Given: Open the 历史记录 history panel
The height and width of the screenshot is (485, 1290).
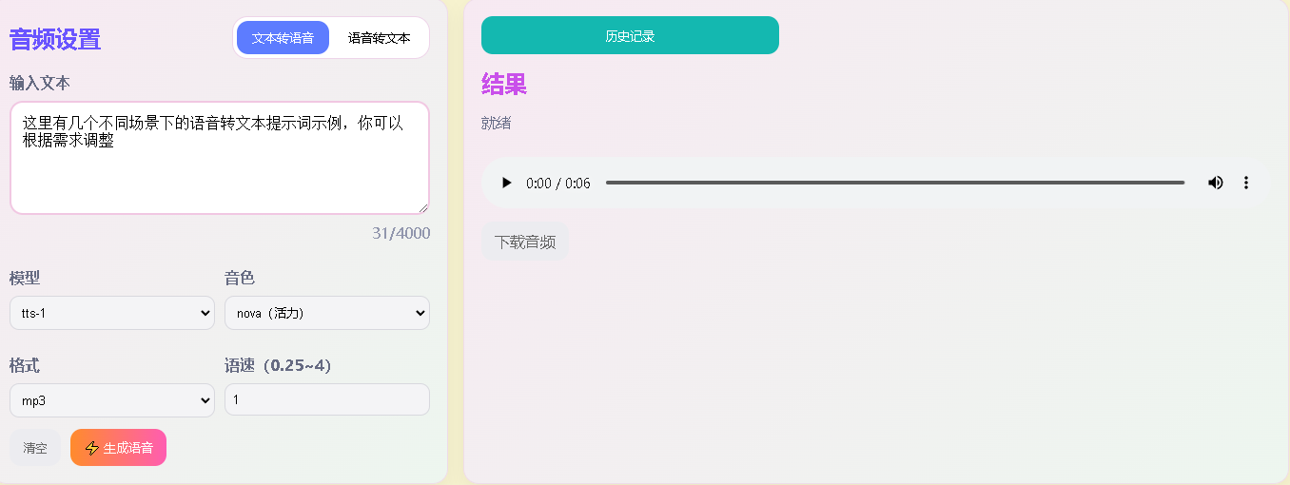Looking at the screenshot, I should (630, 36).
